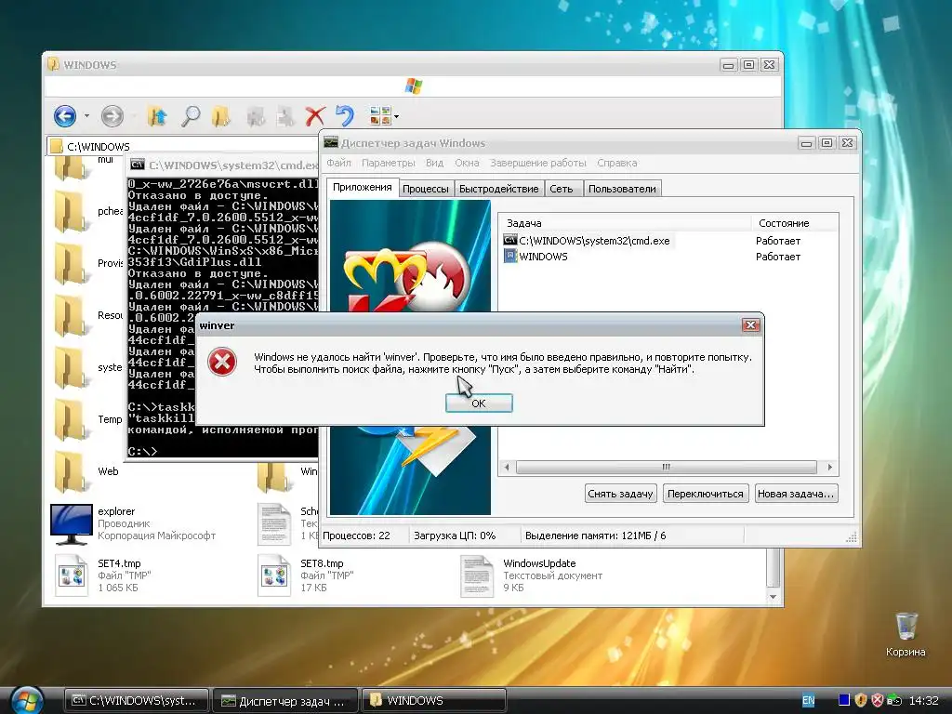Click the Copy To icon in the explorer toolbar

click(284, 115)
